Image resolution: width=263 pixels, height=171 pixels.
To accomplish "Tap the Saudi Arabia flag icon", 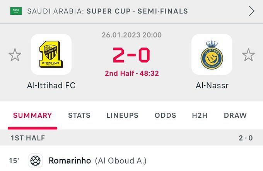I will tap(16, 11).
